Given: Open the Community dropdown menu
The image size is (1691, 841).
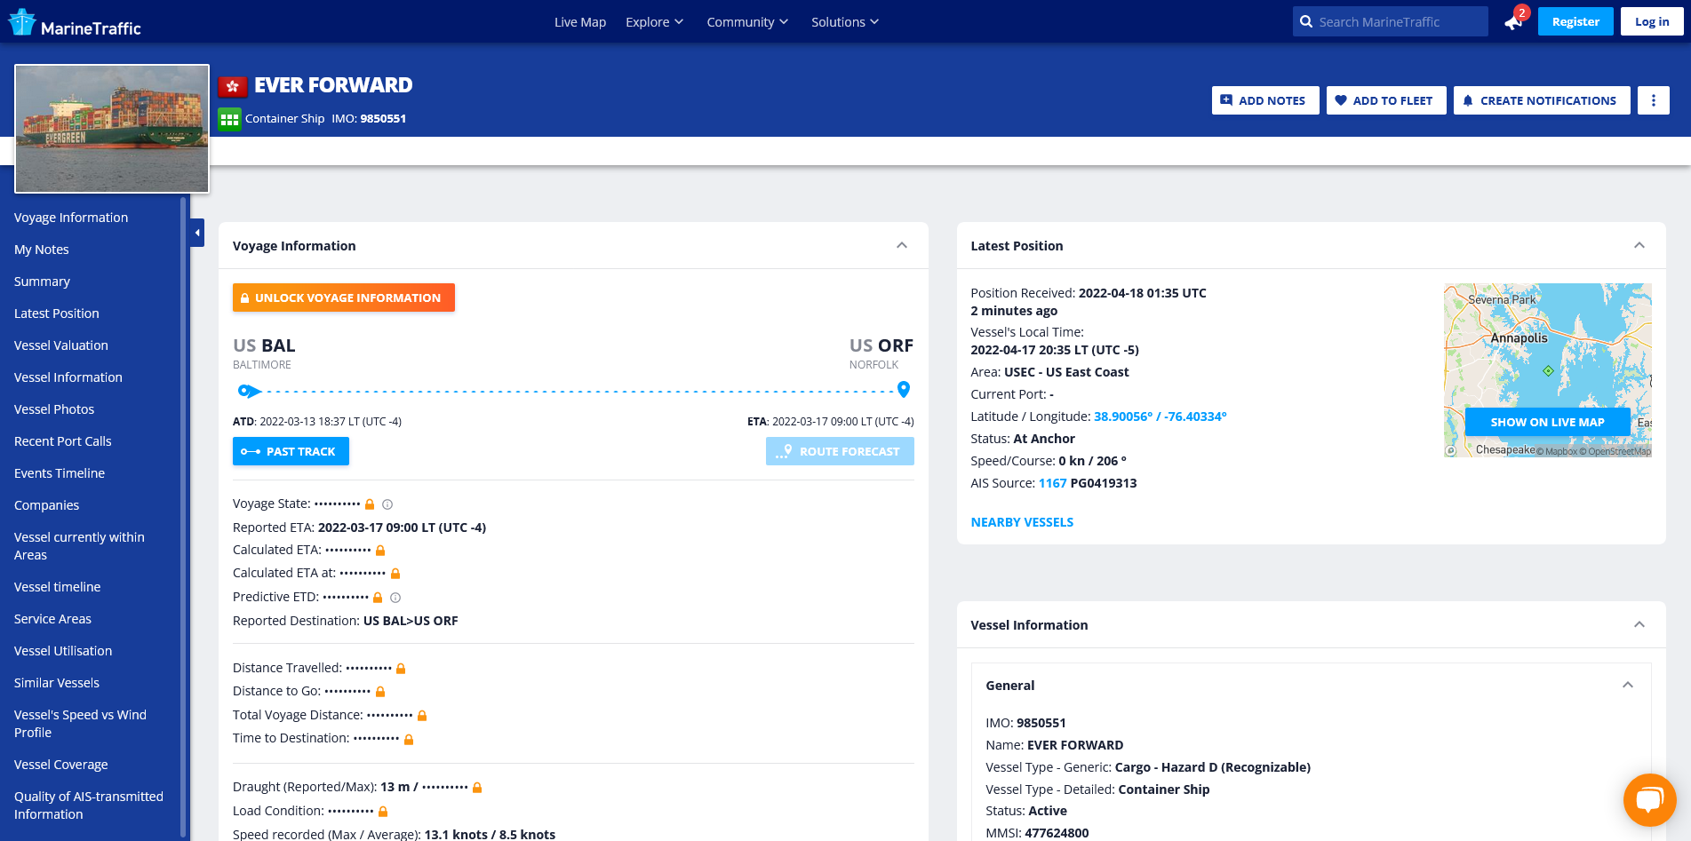Looking at the screenshot, I should coord(747,22).
